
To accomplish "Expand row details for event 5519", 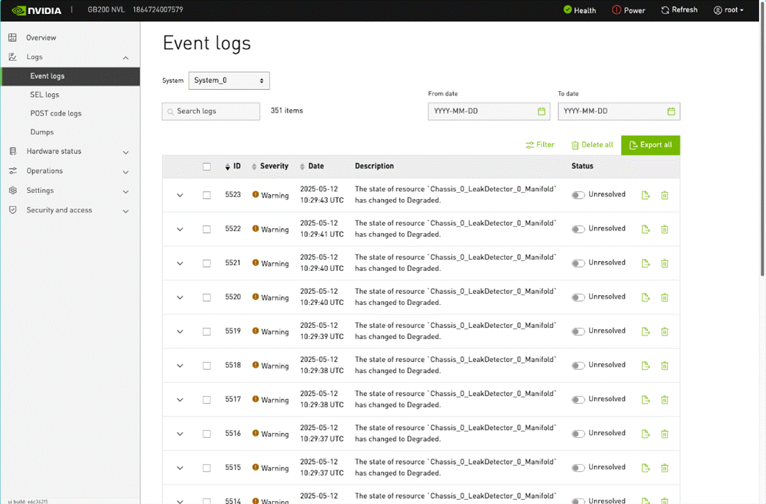I will tap(180, 332).
